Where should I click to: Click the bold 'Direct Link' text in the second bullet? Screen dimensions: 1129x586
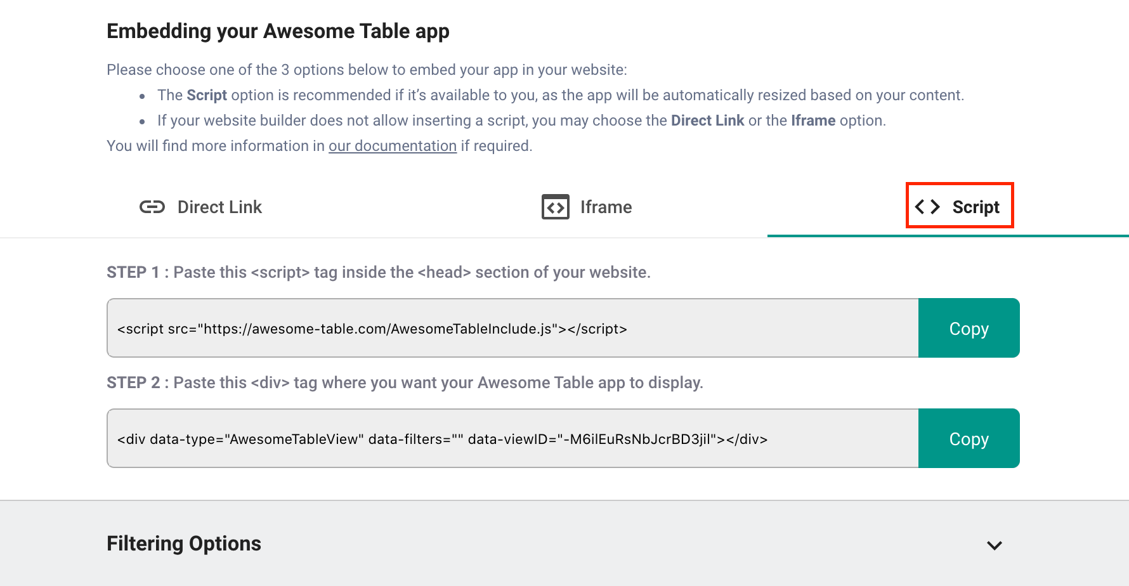tap(707, 120)
